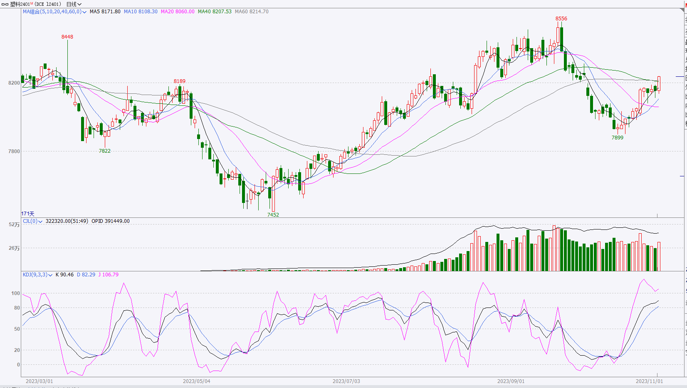
Task: Click the 2023/07/03 date on time axis
Action: [x=346, y=381]
